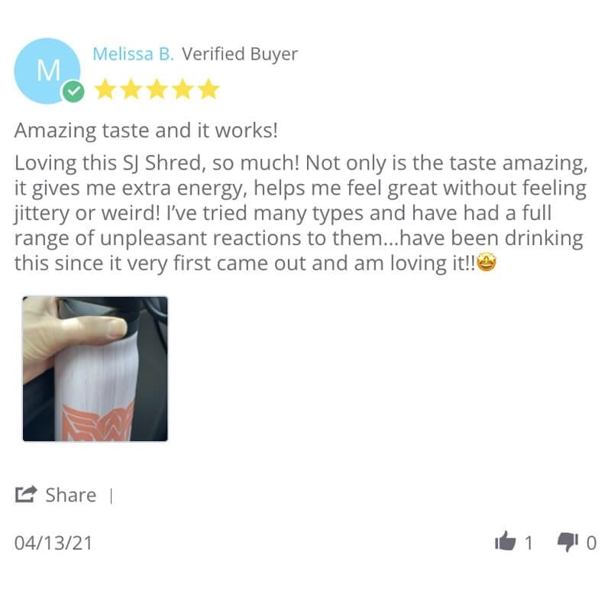Click the review title 'Amazing taste and it works!'

146,131
